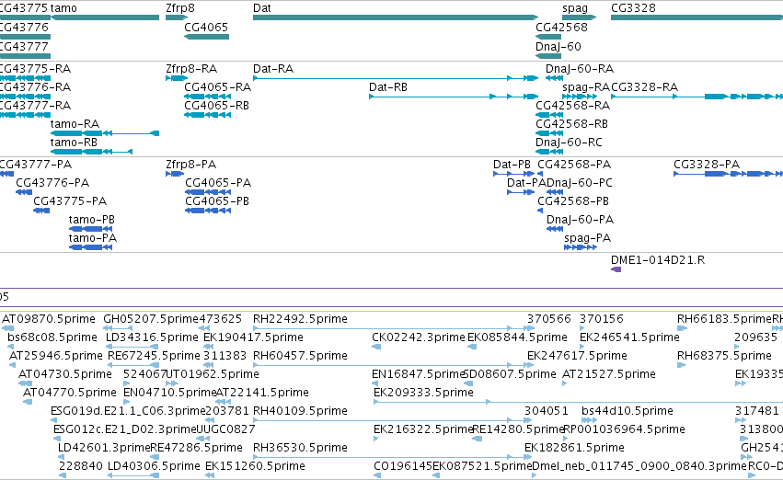Select the 'Zfrp8-PA' protein label
The width and height of the screenshot is (783, 480).
click(190, 165)
